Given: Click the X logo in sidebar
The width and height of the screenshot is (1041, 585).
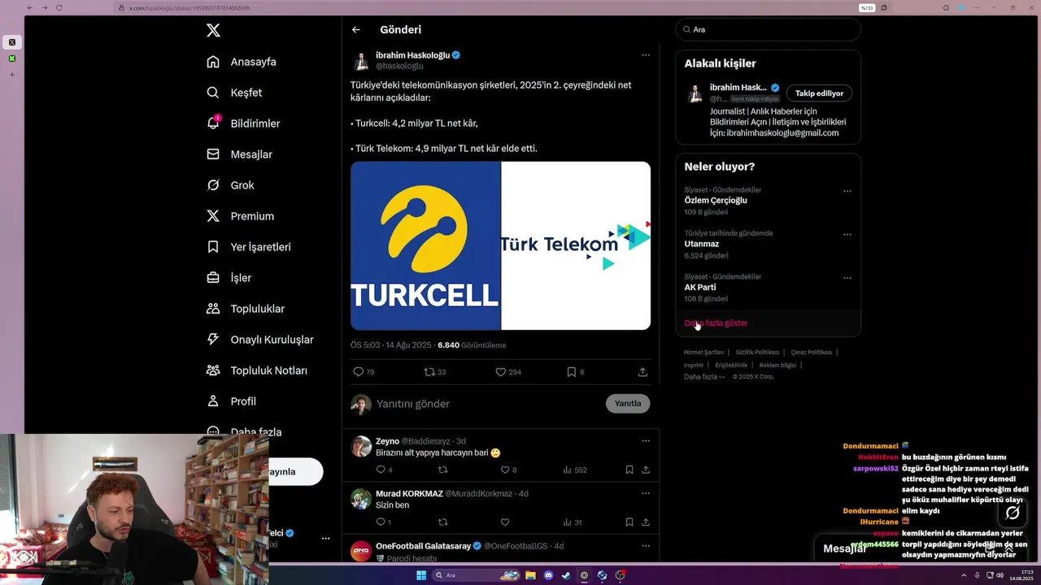Looking at the screenshot, I should coord(213,31).
